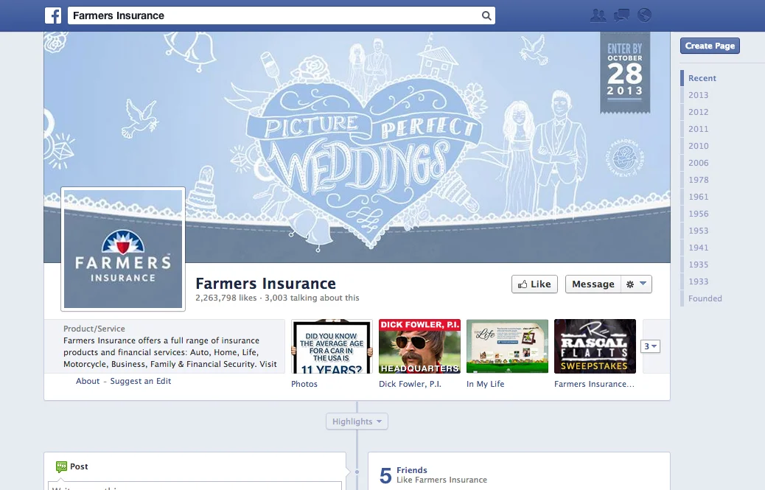Click the Create Page button

point(710,46)
